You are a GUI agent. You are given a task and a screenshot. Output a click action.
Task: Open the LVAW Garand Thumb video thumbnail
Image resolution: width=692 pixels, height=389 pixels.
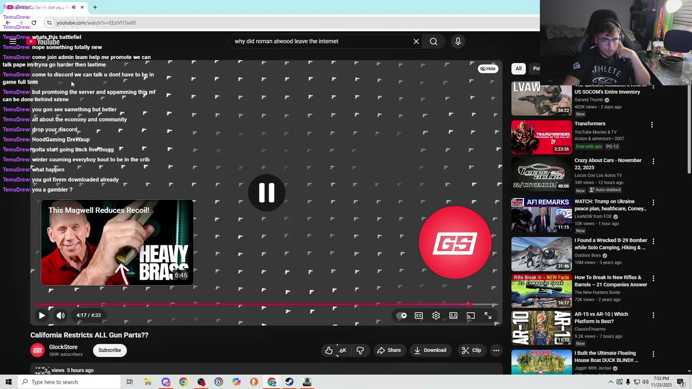pos(541,99)
